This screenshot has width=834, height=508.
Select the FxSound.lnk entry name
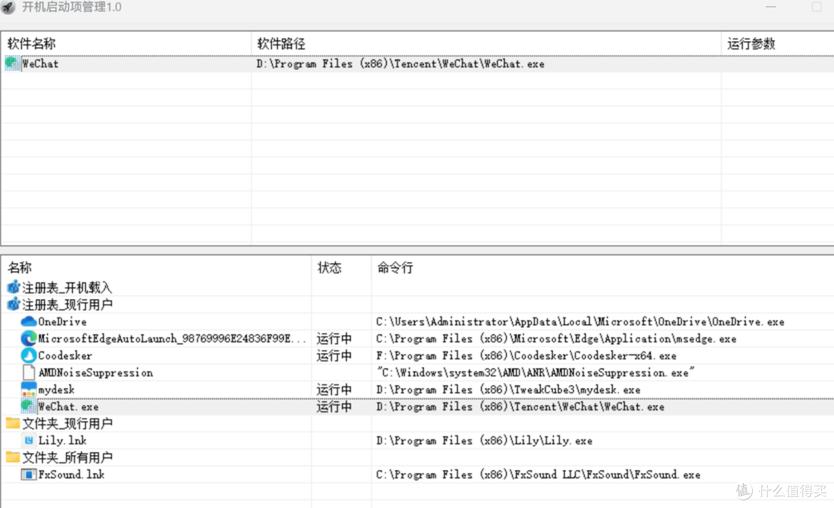point(71,475)
